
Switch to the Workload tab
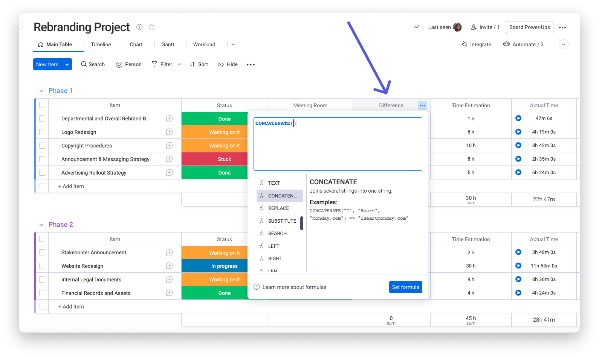pos(204,44)
